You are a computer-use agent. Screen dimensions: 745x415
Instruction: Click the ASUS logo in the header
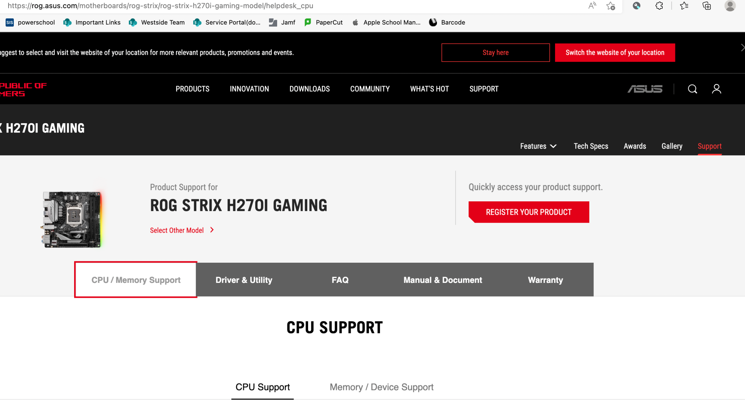click(645, 89)
